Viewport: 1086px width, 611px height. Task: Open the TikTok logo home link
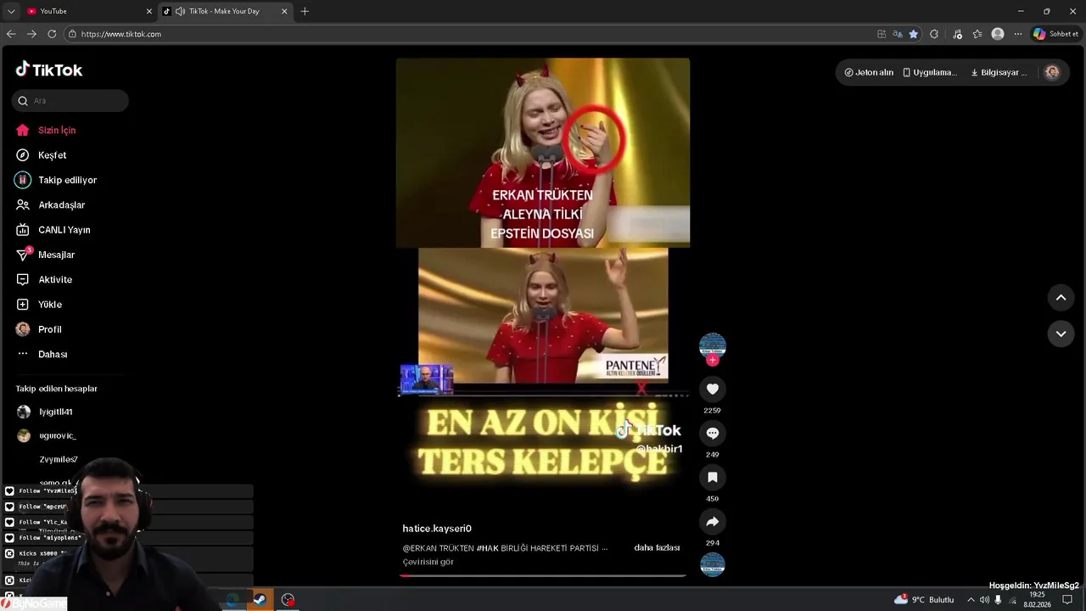(49, 70)
